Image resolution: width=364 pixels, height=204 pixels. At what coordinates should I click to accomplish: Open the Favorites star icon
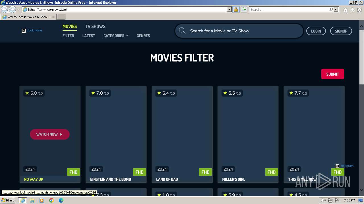[x=352, y=10]
